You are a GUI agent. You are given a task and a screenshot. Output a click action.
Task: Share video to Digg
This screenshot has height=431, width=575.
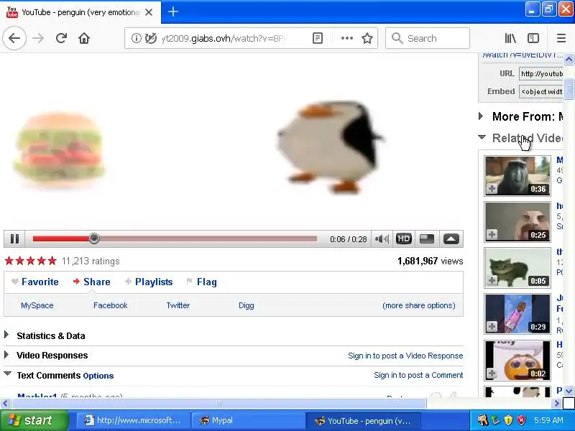pyautogui.click(x=246, y=305)
